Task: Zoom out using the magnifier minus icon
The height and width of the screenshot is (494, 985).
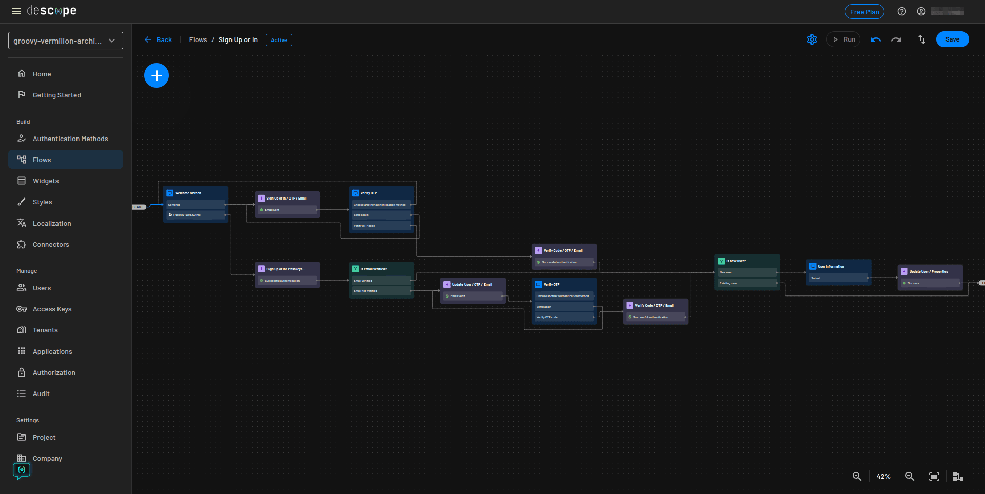Action: point(856,476)
